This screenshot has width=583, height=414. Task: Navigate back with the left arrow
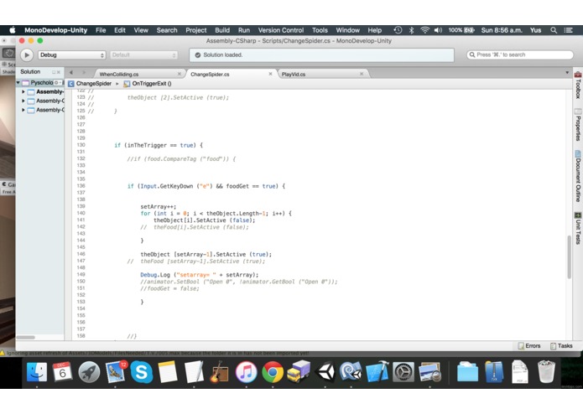71,72
